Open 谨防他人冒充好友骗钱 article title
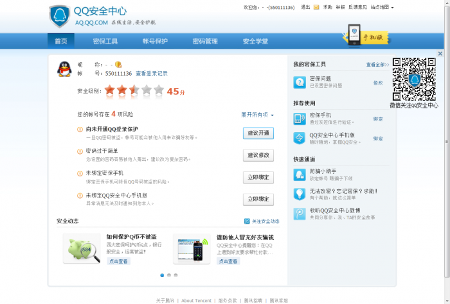Image resolution: width=450 pixels, height=304 pixels. [245, 237]
